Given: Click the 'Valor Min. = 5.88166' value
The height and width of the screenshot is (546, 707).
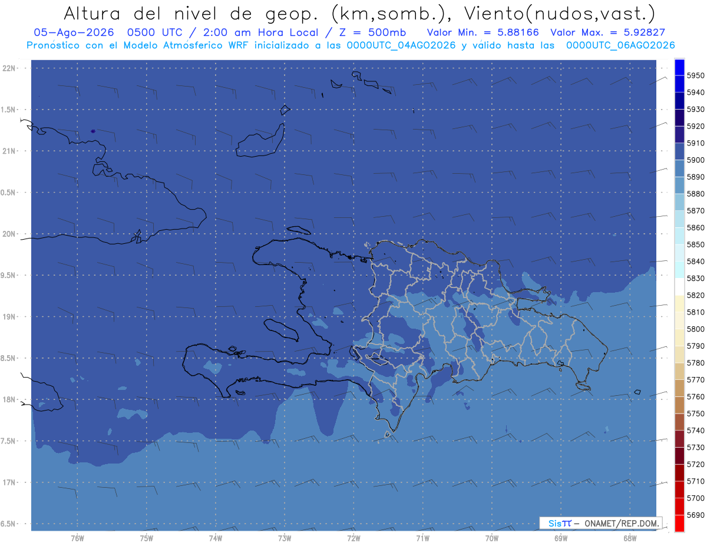Looking at the screenshot, I should [483, 32].
